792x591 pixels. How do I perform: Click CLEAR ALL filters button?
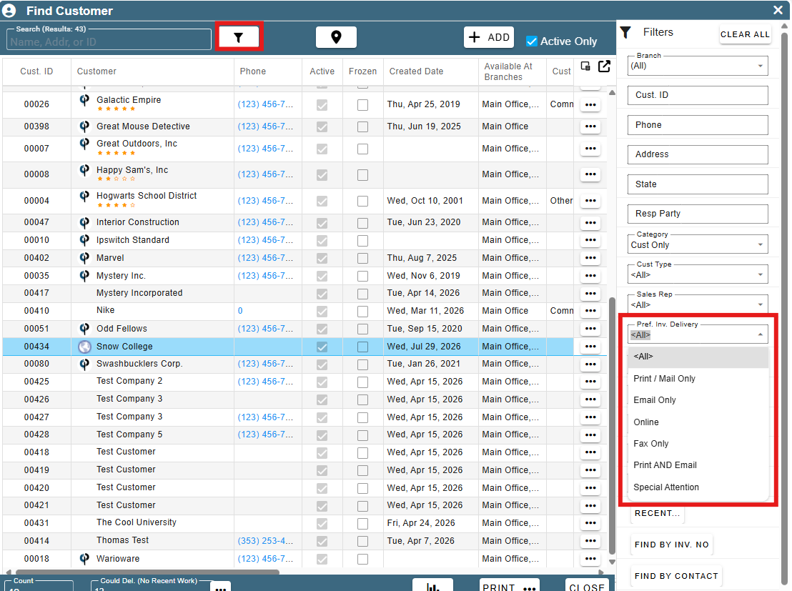point(745,34)
